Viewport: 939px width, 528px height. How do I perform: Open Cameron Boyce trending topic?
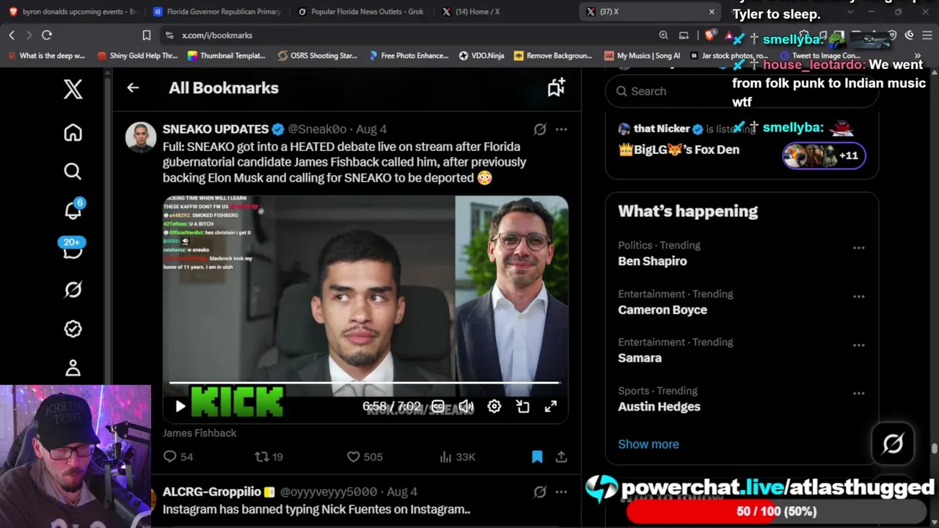[x=662, y=309]
